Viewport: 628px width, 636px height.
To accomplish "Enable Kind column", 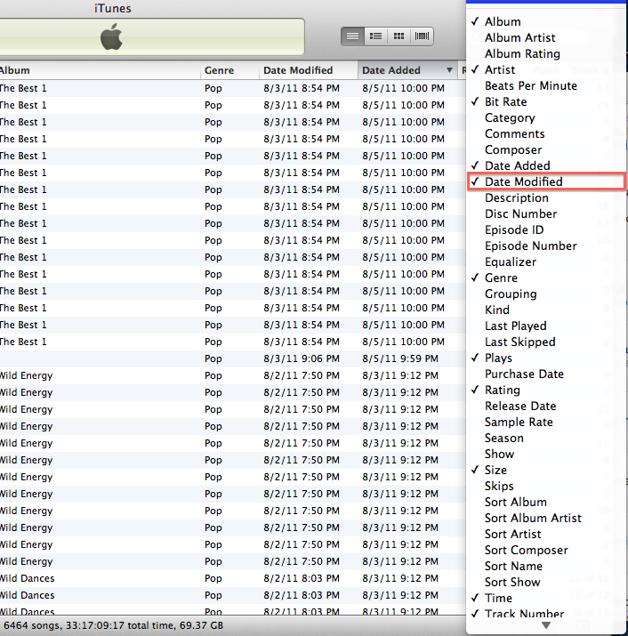I will click(545, 310).
